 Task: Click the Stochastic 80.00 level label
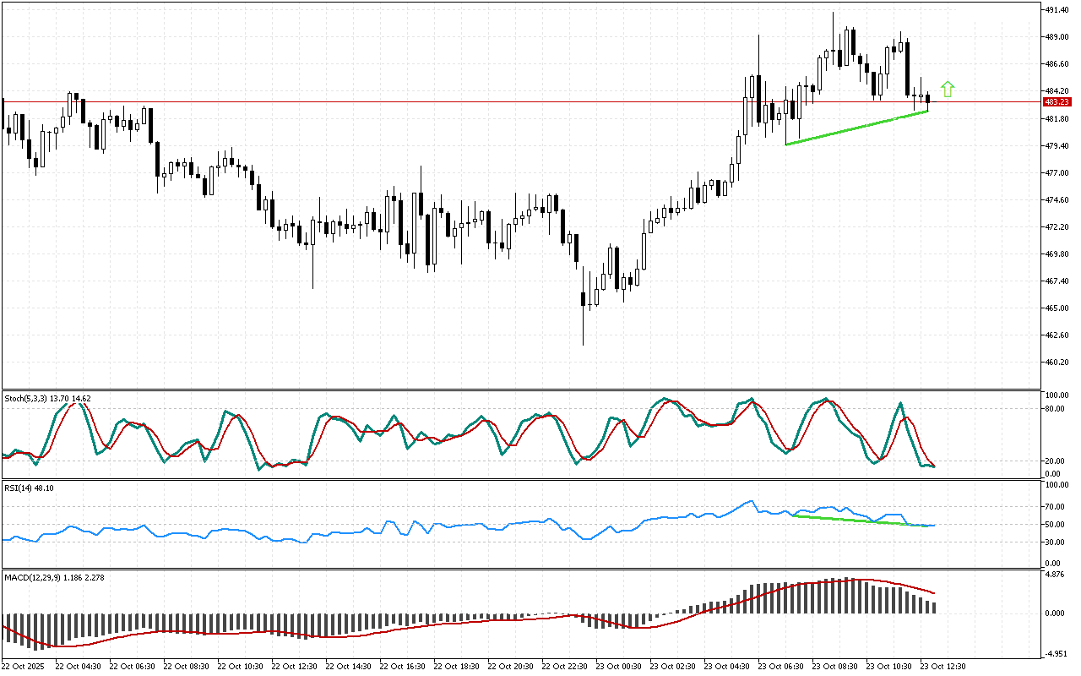point(1055,408)
